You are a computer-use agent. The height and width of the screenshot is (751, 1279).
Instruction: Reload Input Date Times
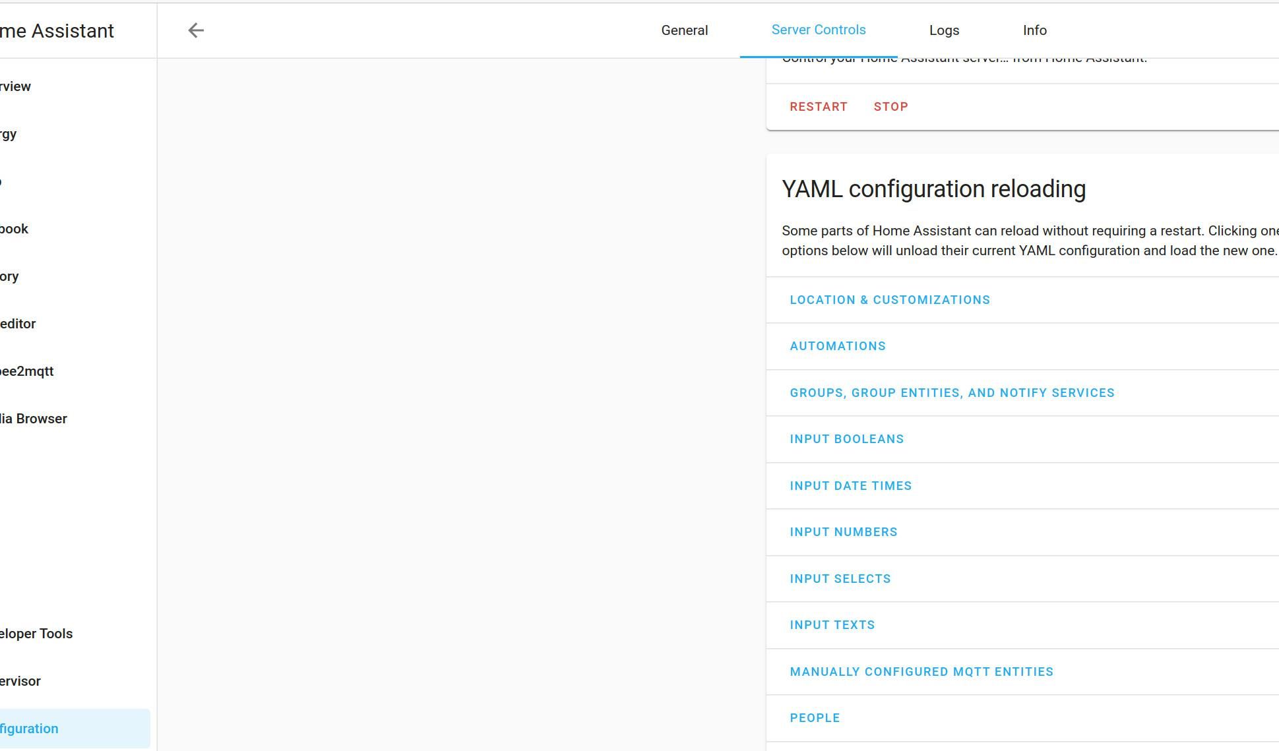850,486
